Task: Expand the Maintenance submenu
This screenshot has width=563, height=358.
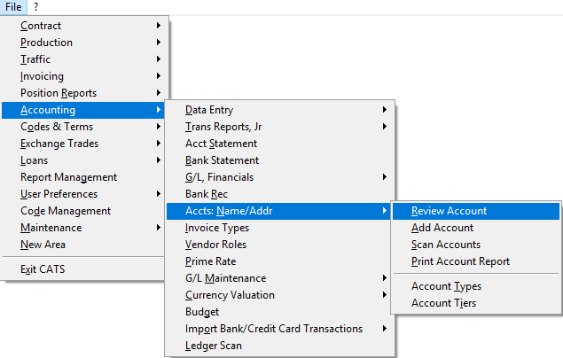Action: click(x=83, y=228)
